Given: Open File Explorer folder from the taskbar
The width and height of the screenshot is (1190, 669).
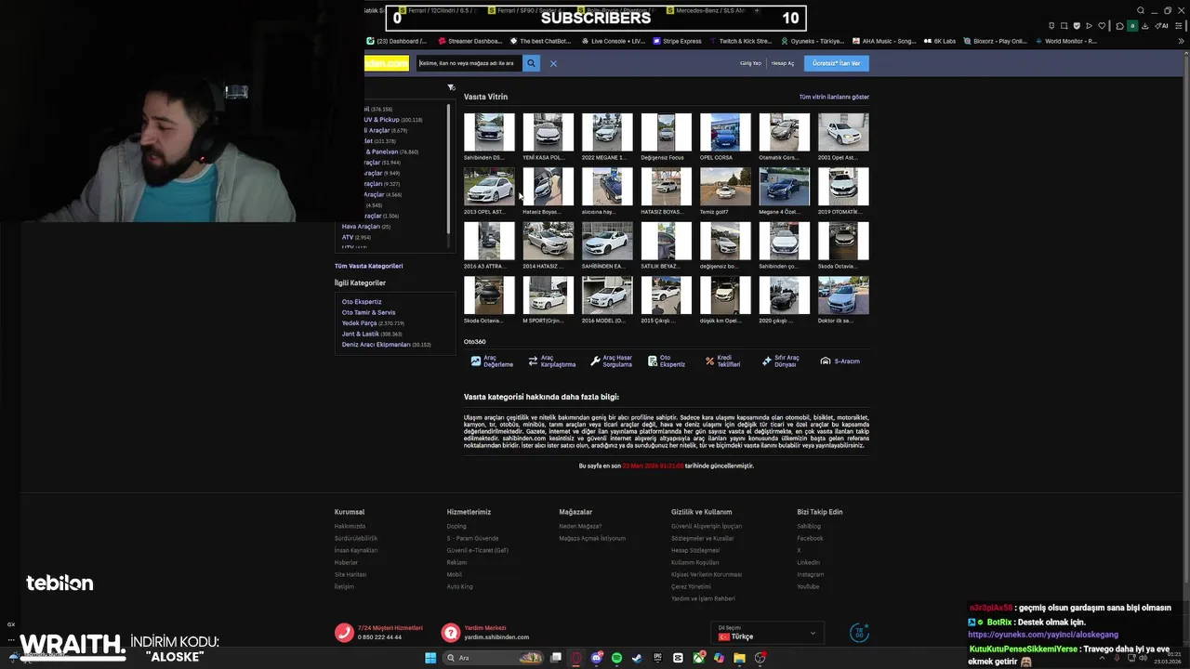Looking at the screenshot, I should click(740, 658).
